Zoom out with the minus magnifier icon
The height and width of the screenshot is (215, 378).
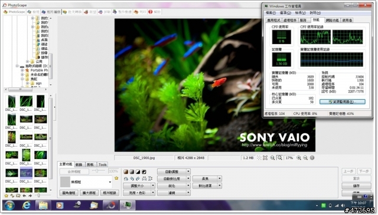(305, 158)
